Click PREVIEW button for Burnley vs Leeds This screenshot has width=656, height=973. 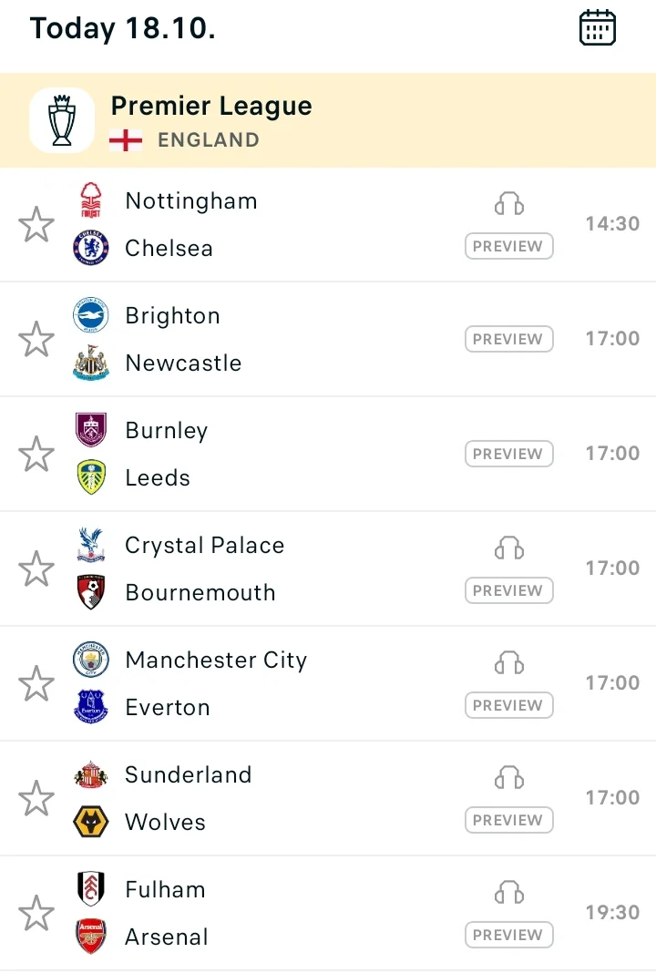508,454
